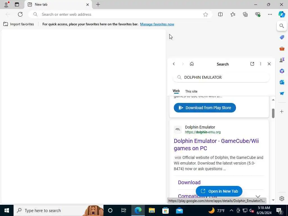Click the panel scrollbar up arrow
Viewport: 288px width, 216px height.
point(273,100)
